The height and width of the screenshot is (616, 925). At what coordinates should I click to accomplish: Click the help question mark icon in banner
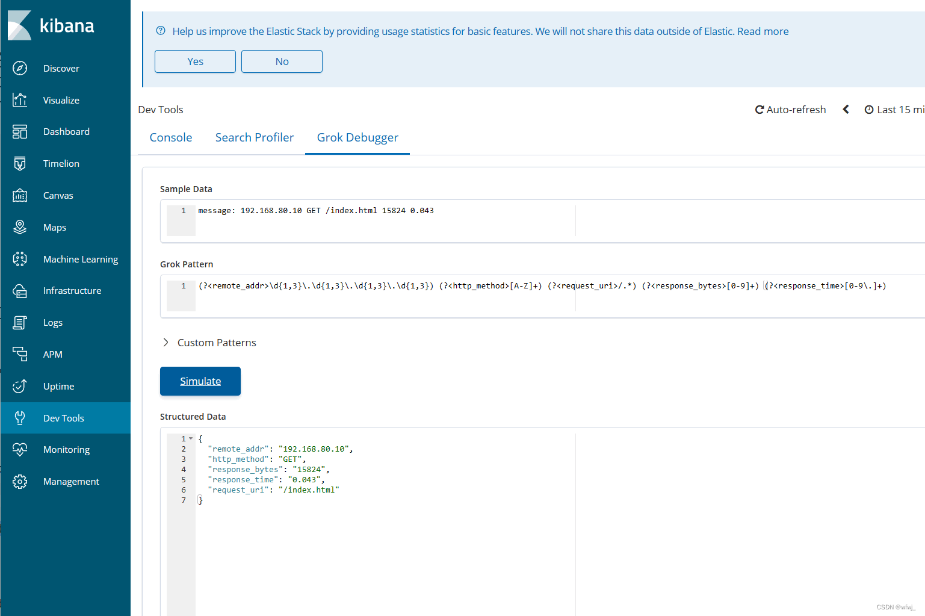pos(161,31)
